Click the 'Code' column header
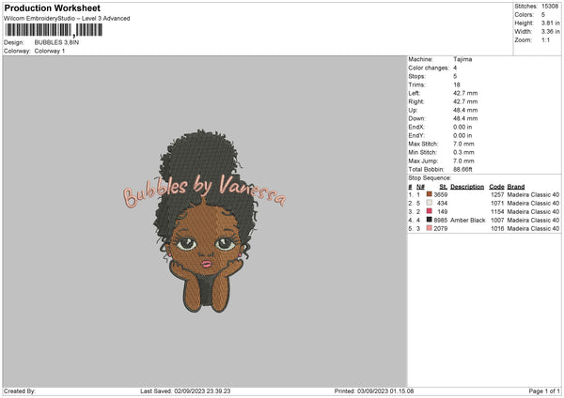 point(496,187)
